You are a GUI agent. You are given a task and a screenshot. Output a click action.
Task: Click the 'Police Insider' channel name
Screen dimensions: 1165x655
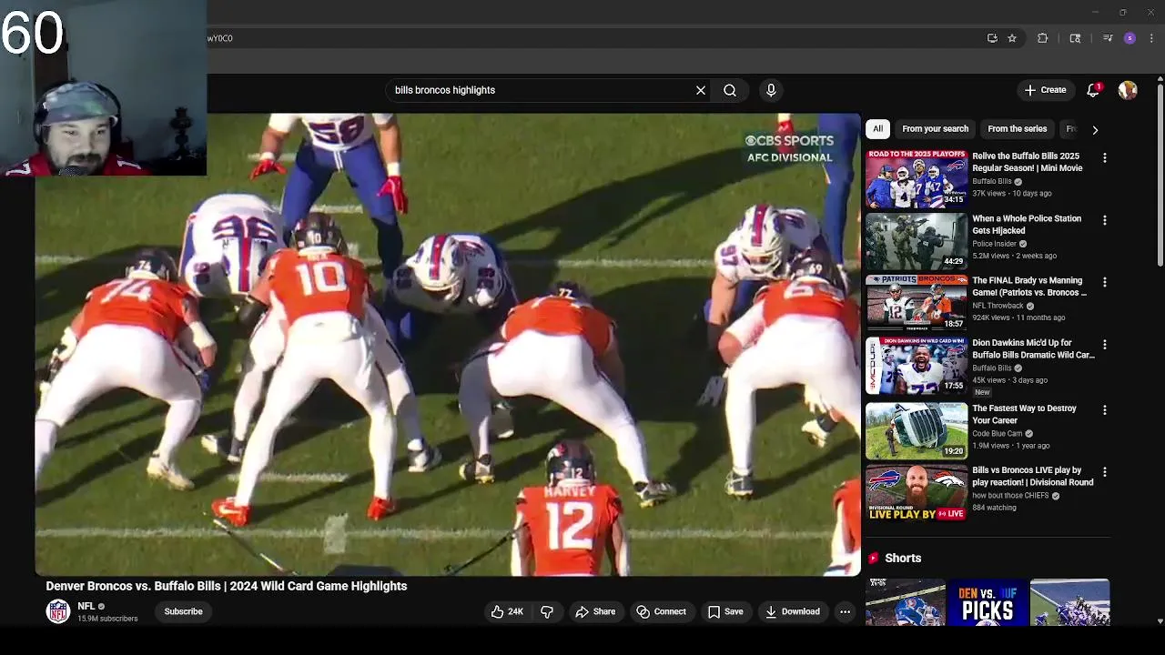point(994,244)
